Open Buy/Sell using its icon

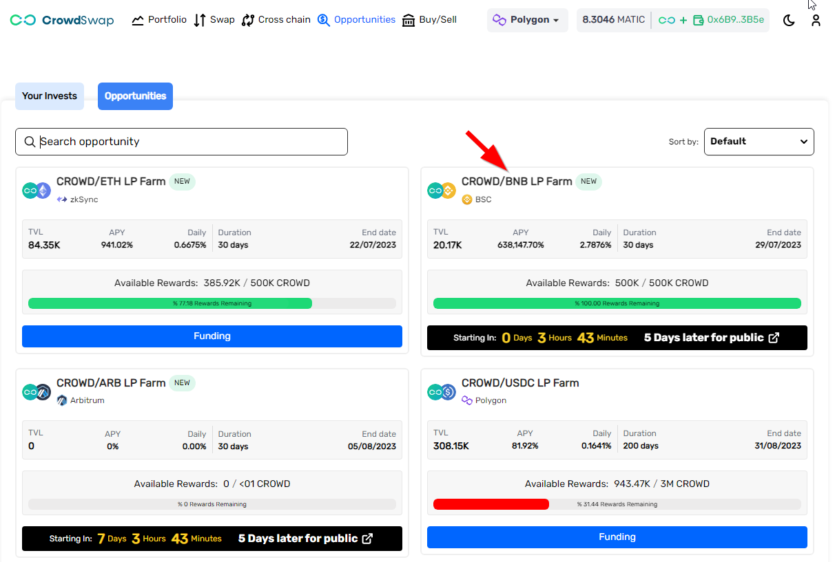point(409,19)
